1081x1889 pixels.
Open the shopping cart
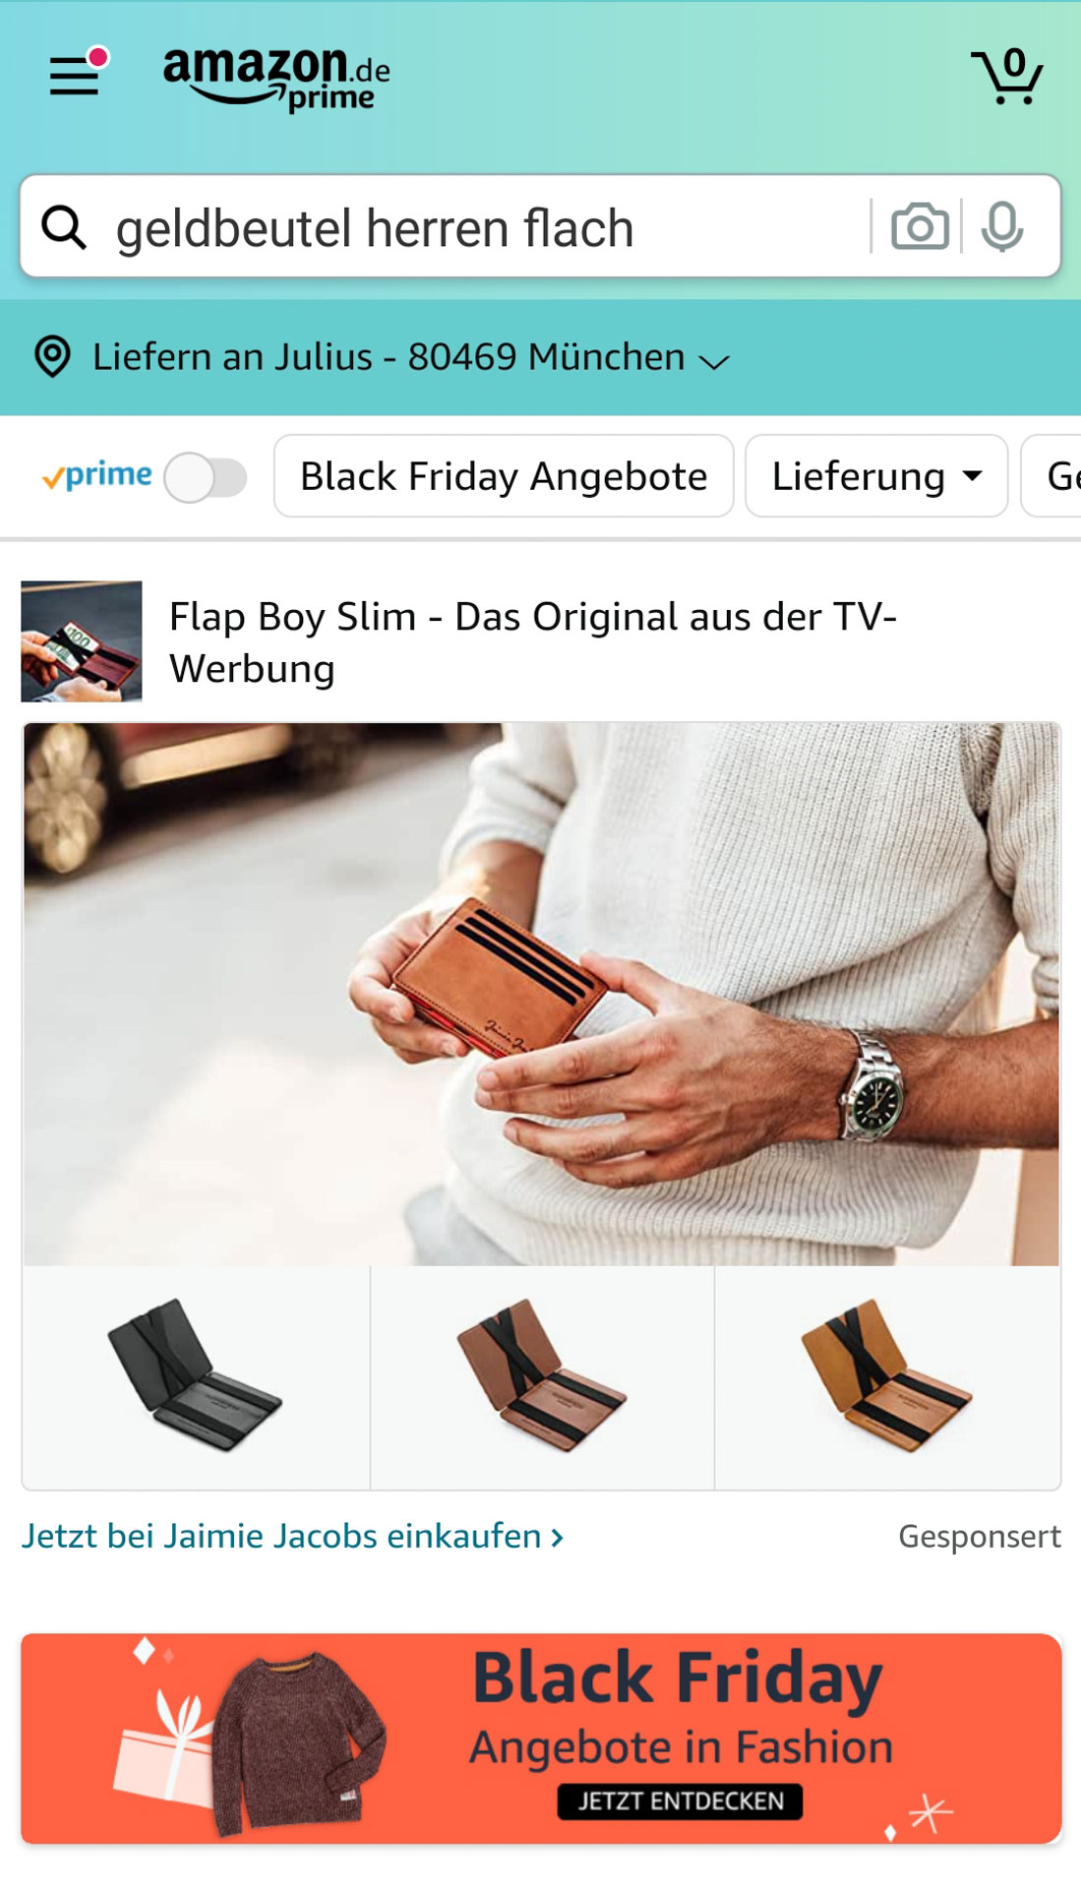coord(1006,76)
